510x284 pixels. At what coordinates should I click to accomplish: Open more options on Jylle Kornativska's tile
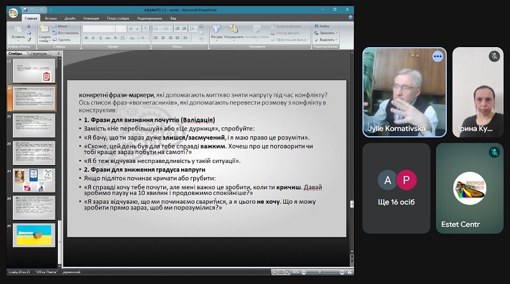(x=437, y=56)
